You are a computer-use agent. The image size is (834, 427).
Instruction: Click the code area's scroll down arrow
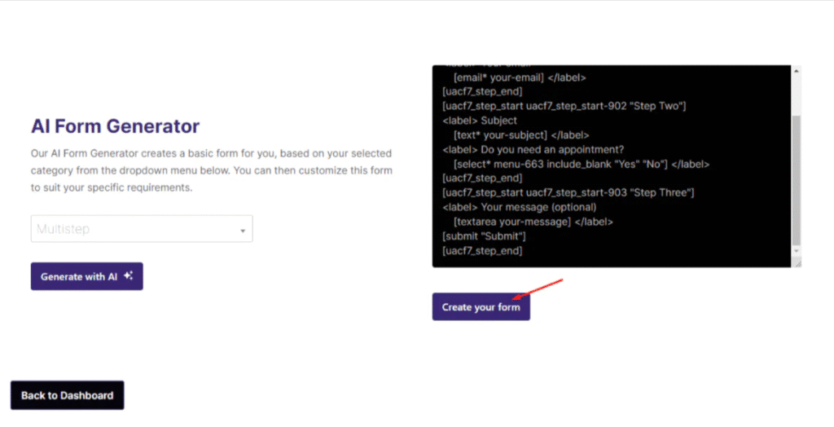coord(797,251)
